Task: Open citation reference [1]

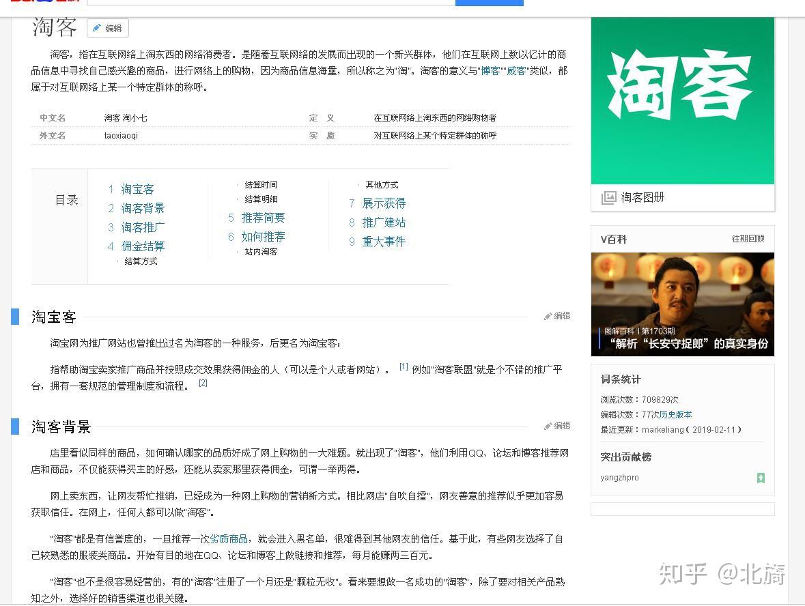Action: [x=404, y=366]
